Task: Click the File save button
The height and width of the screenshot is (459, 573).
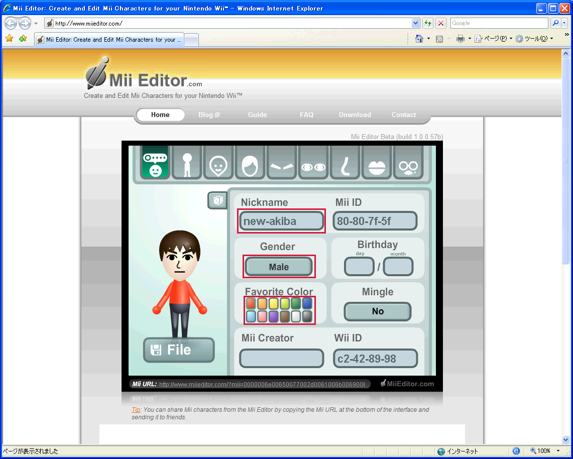Action: 179,350
